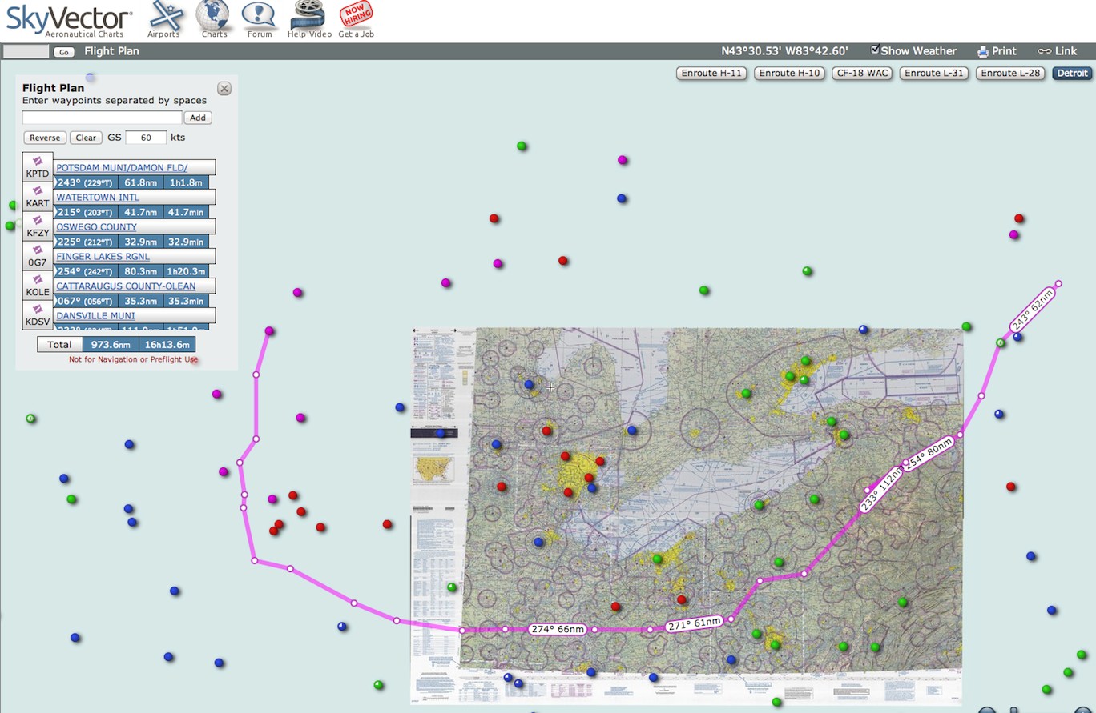Switch to CF-18 WAC chart
Image resolution: width=1096 pixels, height=713 pixels.
(862, 73)
